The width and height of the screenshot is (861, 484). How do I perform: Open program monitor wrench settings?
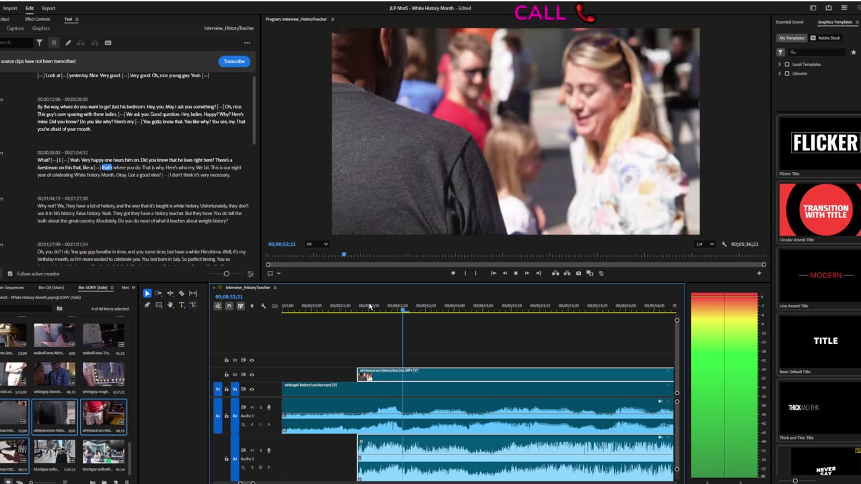click(x=724, y=244)
